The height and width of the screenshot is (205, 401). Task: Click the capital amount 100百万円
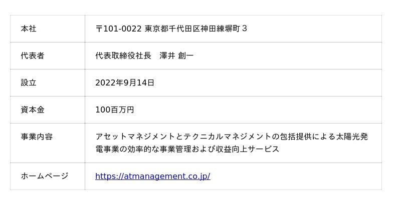point(115,110)
